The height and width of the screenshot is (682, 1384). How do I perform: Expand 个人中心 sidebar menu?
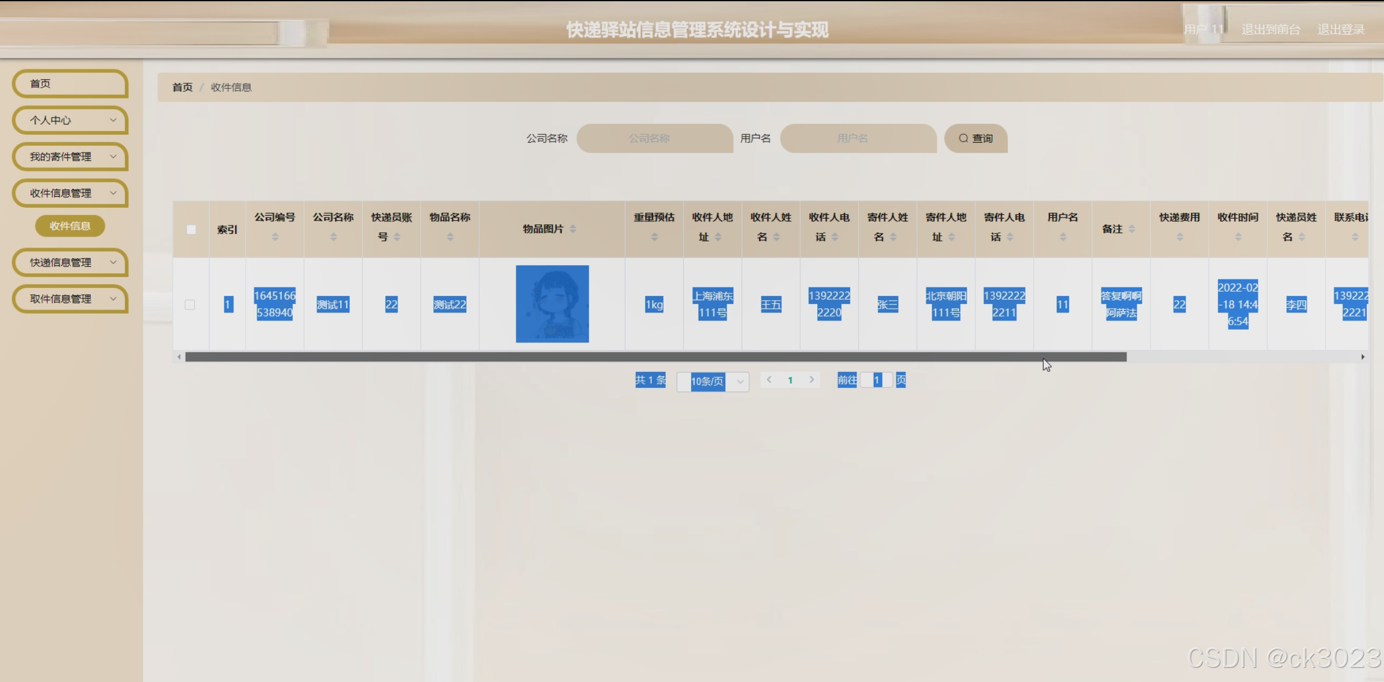pos(70,120)
